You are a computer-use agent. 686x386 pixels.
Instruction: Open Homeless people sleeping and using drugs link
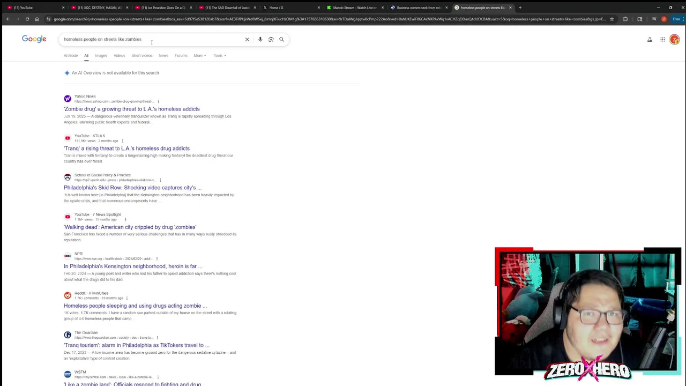(x=135, y=306)
